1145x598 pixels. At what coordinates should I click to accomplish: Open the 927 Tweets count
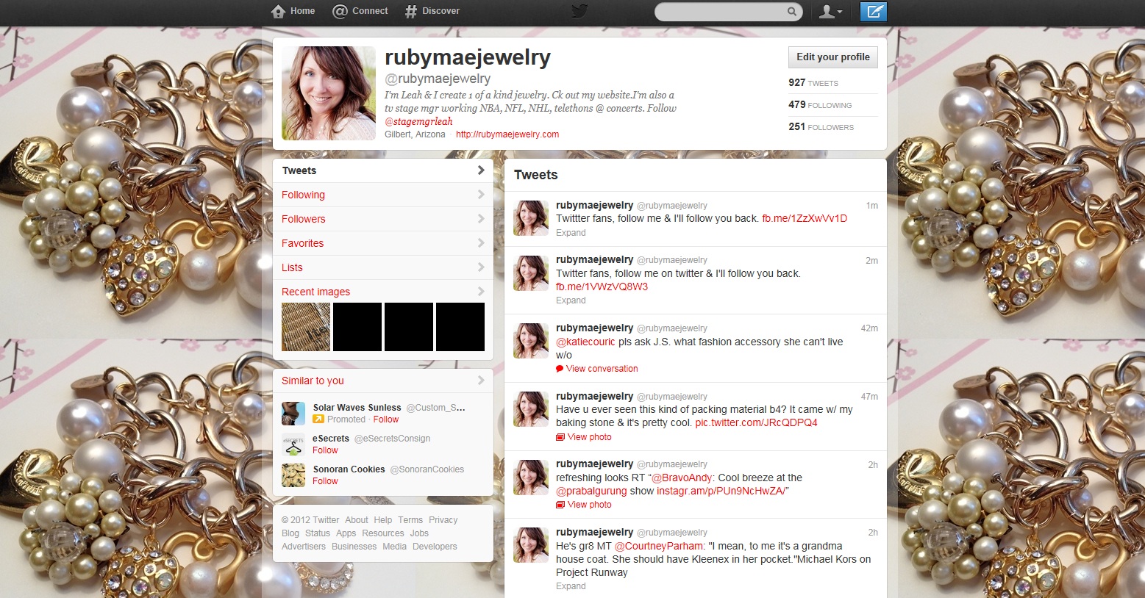813,83
